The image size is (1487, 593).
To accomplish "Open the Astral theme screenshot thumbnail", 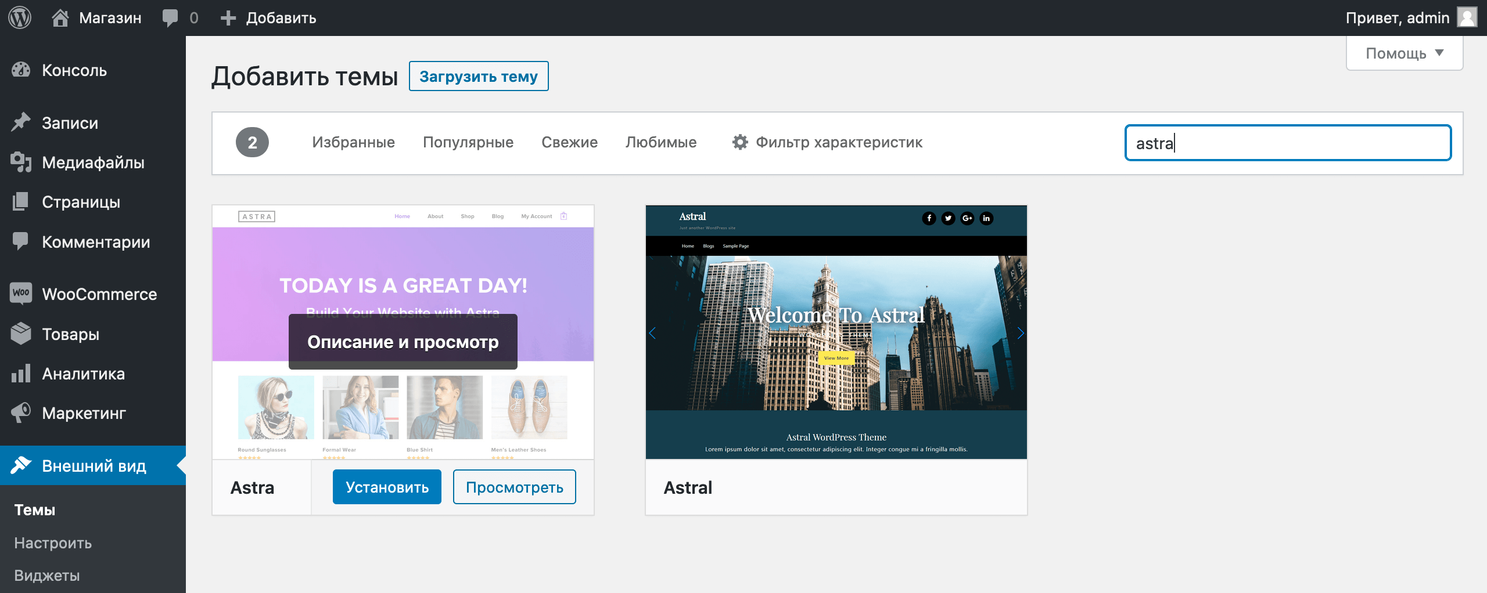I will point(836,332).
